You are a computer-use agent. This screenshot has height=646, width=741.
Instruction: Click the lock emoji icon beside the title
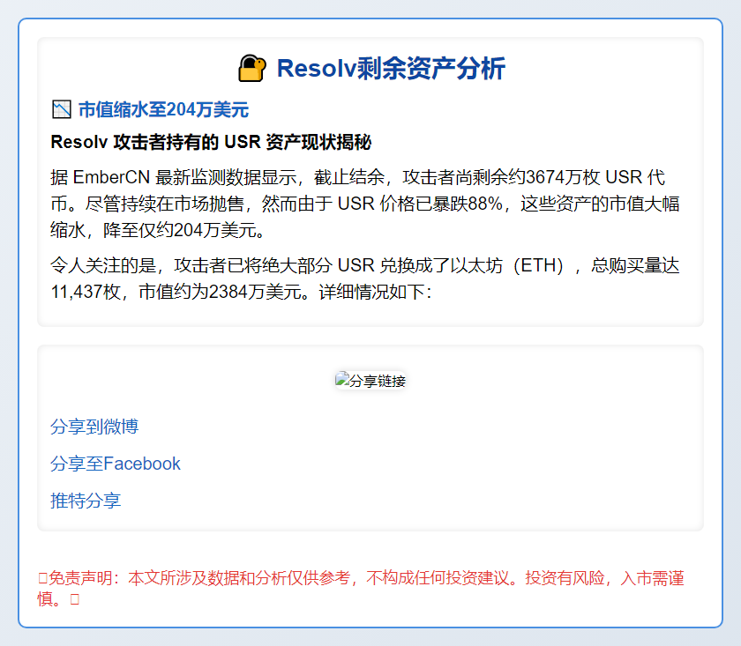(252, 69)
